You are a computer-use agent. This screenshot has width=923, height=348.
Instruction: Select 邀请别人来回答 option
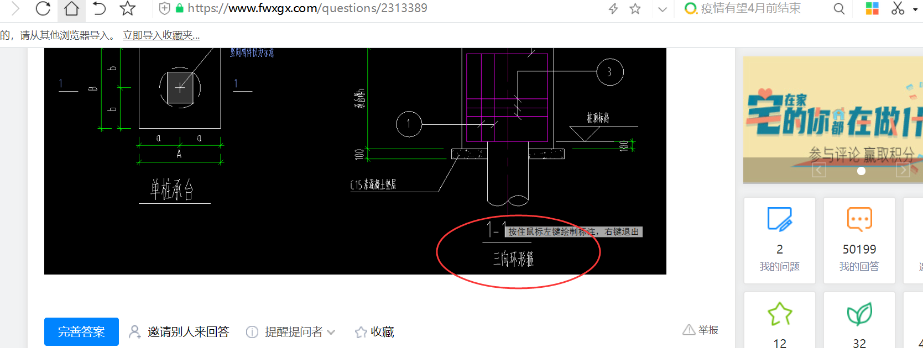tap(179, 331)
